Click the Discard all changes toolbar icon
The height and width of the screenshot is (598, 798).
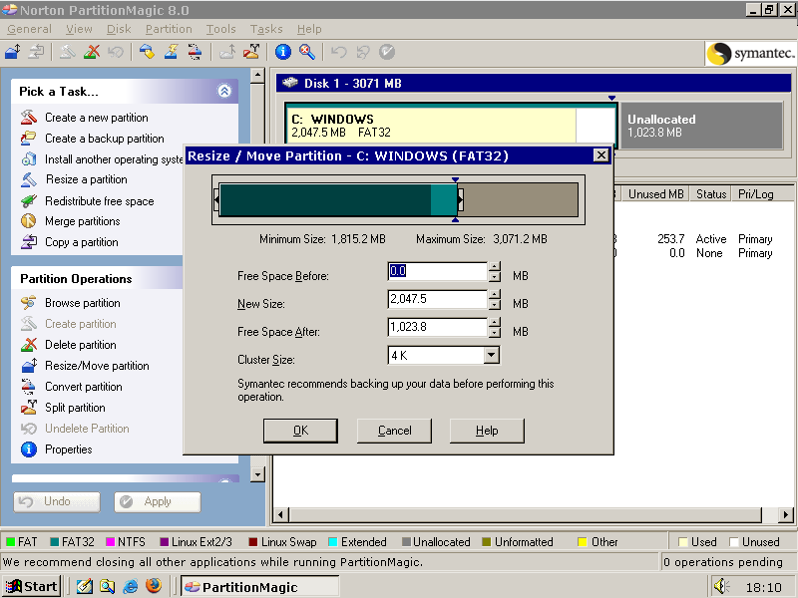(x=363, y=52)
